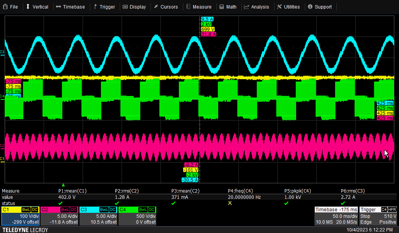The width and height of the screenshot is (399, 233).
Task: Click the P1 green status checkmark
Action: click(60, 203)
